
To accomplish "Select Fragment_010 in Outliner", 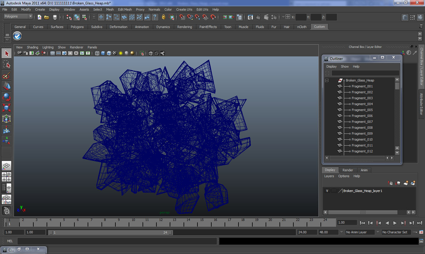I will click(x=362, y=139).
